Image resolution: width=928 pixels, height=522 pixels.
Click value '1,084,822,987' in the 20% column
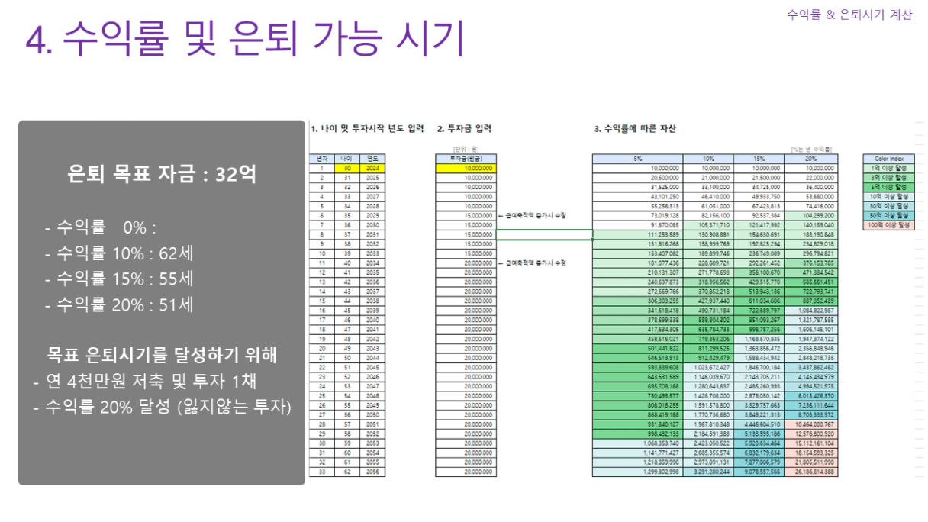click(810, 311)
